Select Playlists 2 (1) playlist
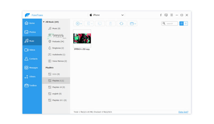214x124 pixels. [56, 80]
